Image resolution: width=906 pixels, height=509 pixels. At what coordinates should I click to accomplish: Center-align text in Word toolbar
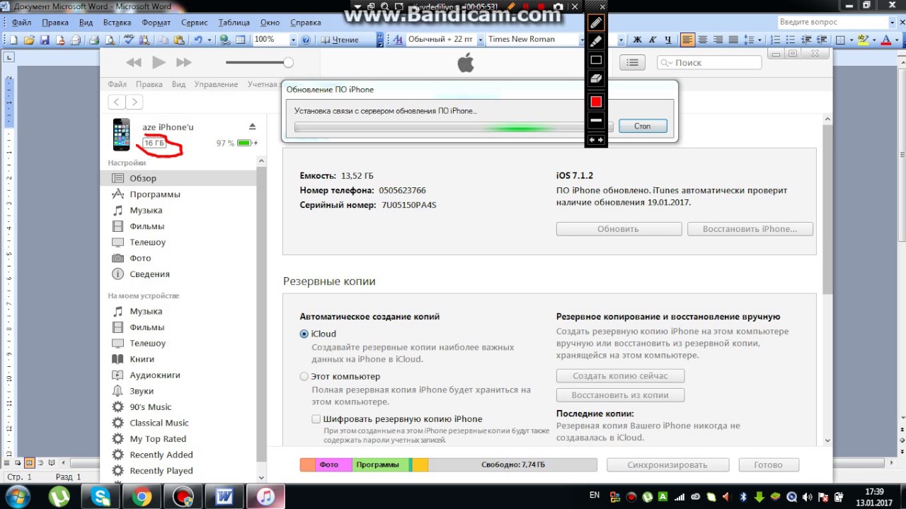703,40
